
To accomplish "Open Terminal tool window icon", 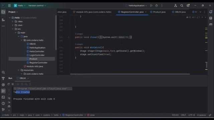I will point(3,97).
